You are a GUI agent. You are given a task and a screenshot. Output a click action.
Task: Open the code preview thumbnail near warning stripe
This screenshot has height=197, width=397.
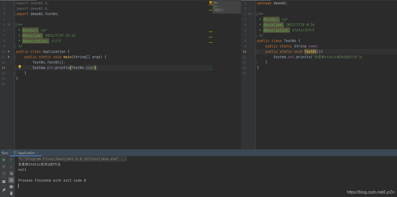pyautogui.click(x=227, y=7)
